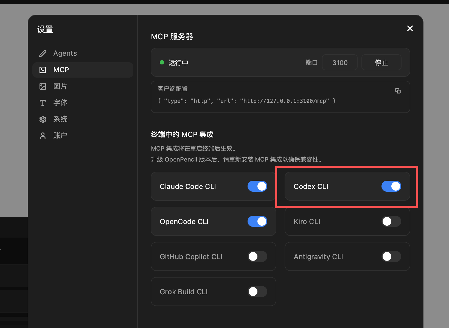
Task: Open the 图片 settings section
Action: [83, 86]
